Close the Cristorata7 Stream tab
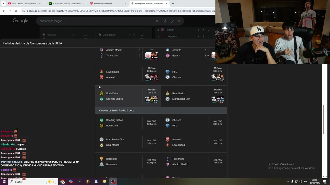This screenshot has width=330, height=185. click(85, 4)
